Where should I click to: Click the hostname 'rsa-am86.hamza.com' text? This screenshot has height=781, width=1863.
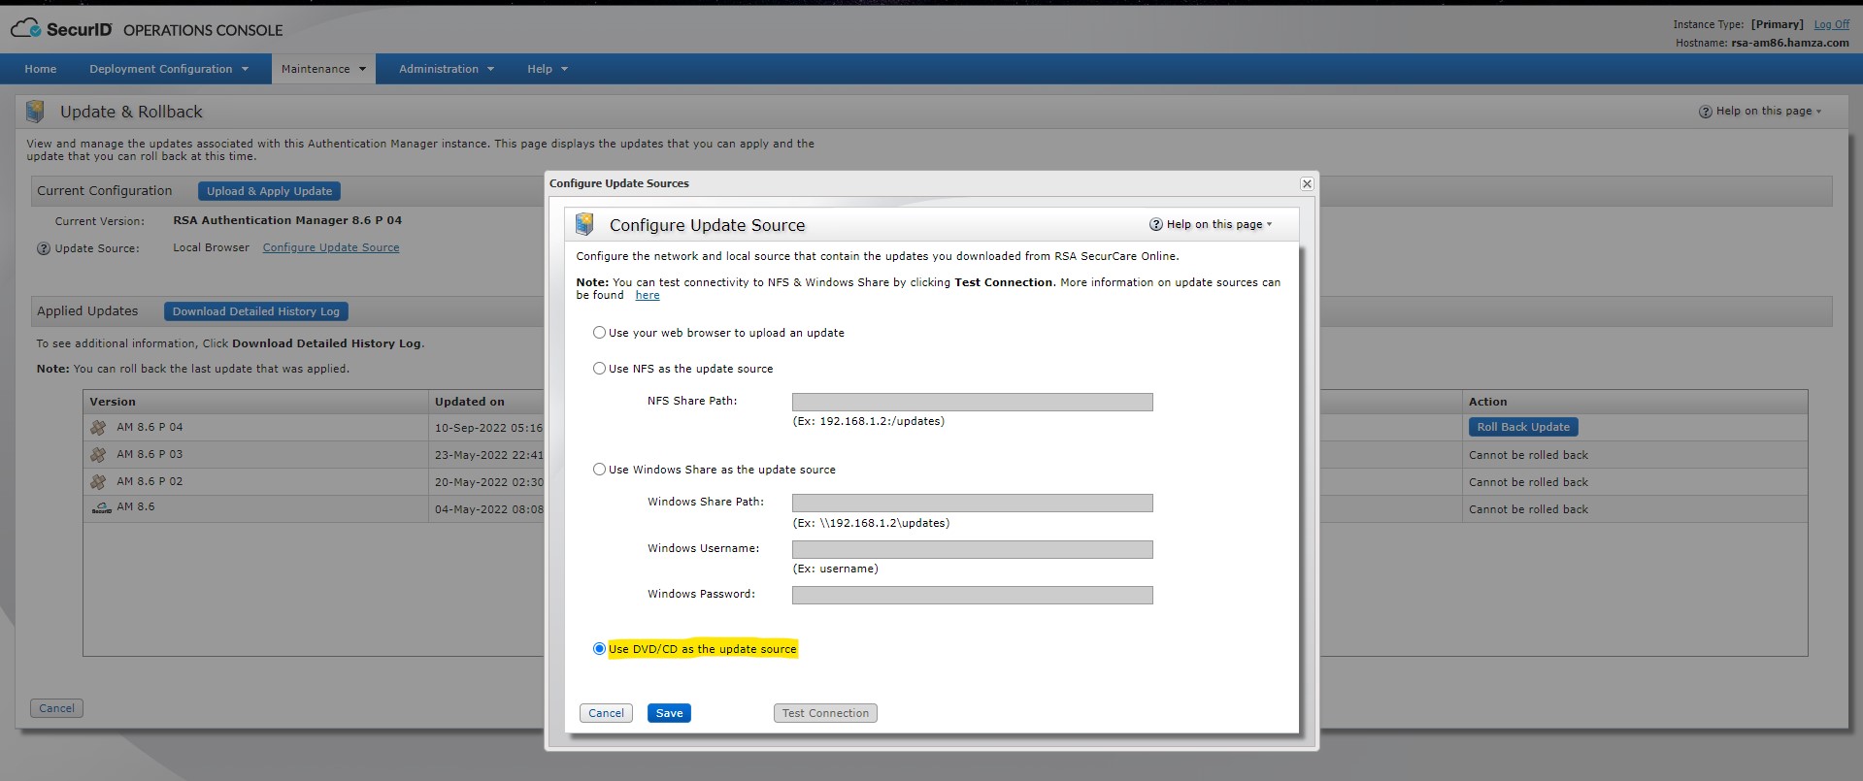tap(1789, 43)
